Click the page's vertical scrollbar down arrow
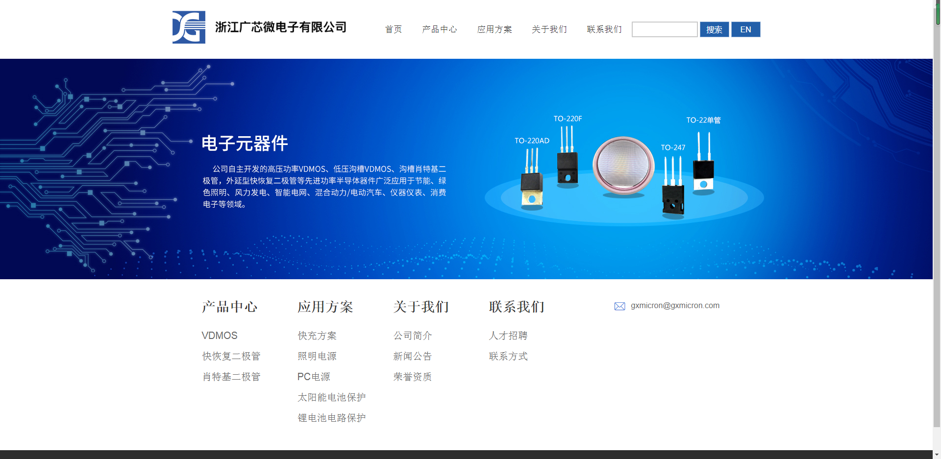The image size is (941, 459). point(937,454)
